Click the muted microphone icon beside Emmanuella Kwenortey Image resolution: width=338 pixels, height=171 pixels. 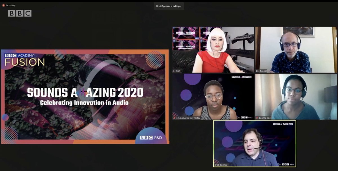tap(175, 118)
